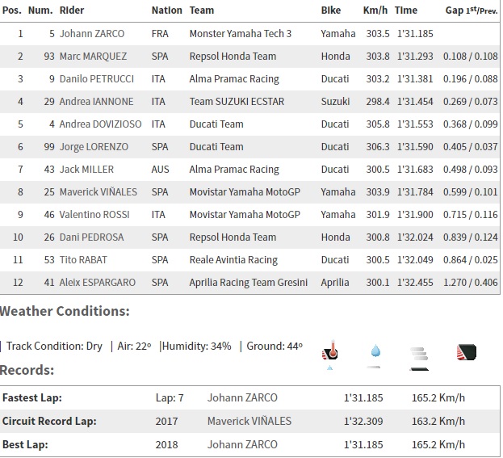Viewport: 503px width, 458px height.
Task: Click the dry track condition icon
Action: pyautogui.click(x=464, y=352)
